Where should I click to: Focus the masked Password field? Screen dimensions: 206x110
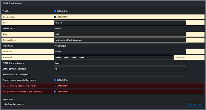pos(114,57)
